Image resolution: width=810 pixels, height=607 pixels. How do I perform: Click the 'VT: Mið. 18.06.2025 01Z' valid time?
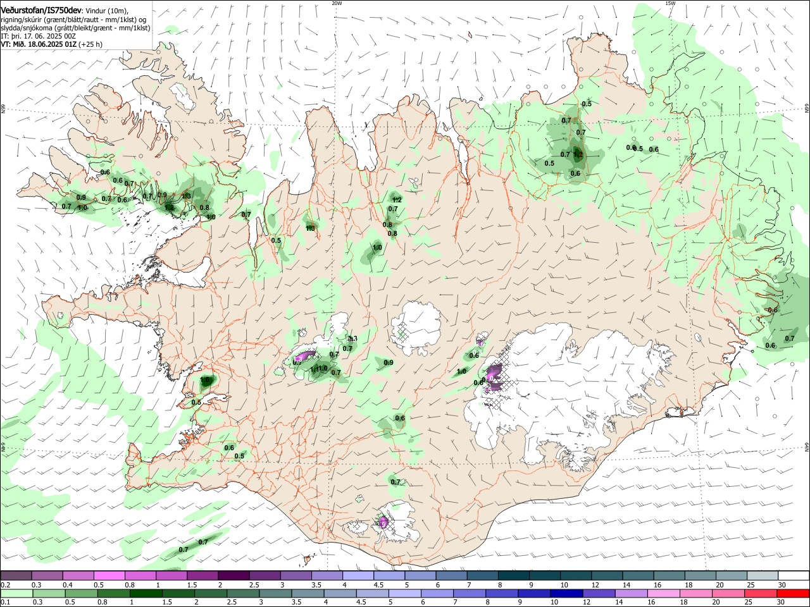coord(39,44)
